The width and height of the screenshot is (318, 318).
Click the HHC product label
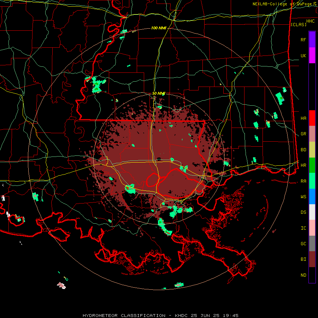(x=311, y=21)
